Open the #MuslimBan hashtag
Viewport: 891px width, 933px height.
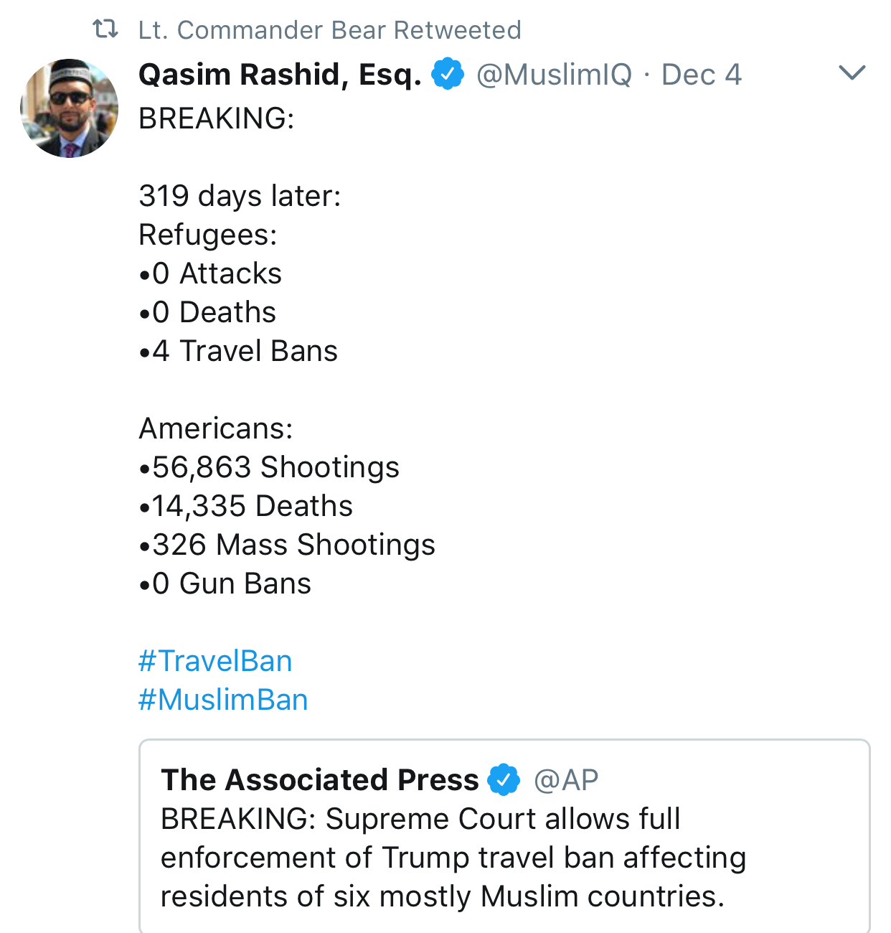(223, 700)
